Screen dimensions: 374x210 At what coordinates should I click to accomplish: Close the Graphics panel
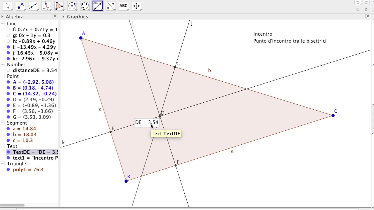tap(368, 16)
